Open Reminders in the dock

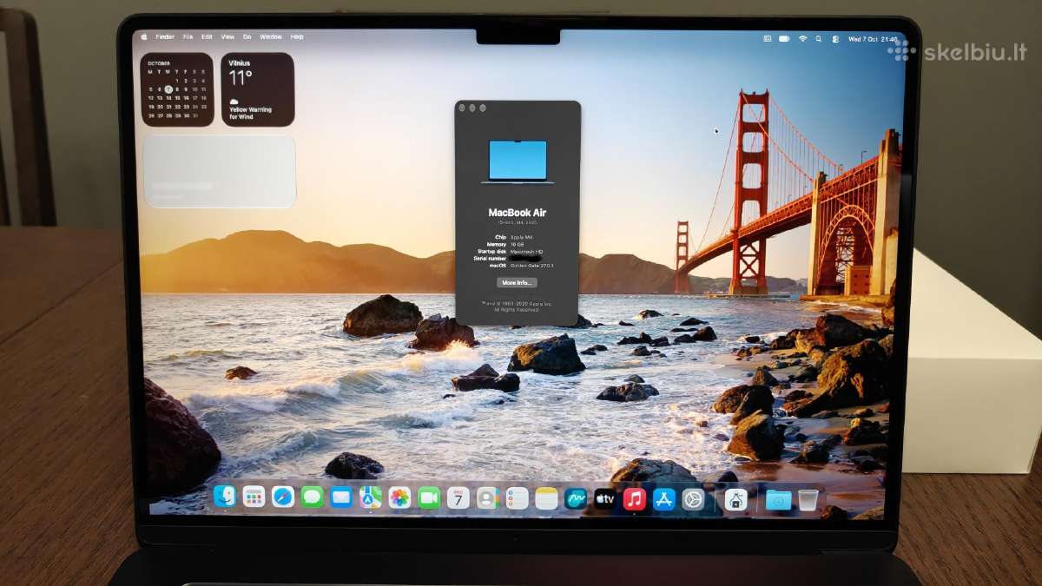[x=517, y=497]
